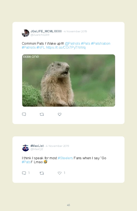Click retweet icon on JGsLIFE tweet
Viewport: 137px width, 211px height.
[42, 114]
